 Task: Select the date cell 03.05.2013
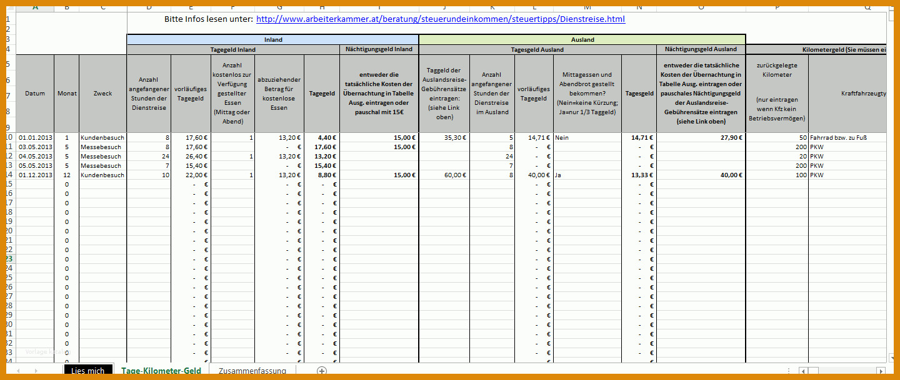35,147
